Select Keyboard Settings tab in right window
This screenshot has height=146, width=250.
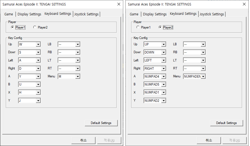point(183,14)
